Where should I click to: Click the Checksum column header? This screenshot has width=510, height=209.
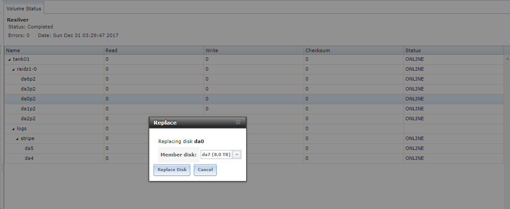353,50
